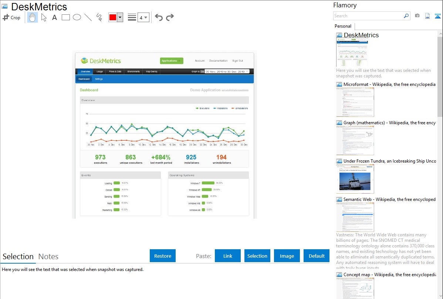Click the Image paste button

pyautogui.click(x=287, y=256)
